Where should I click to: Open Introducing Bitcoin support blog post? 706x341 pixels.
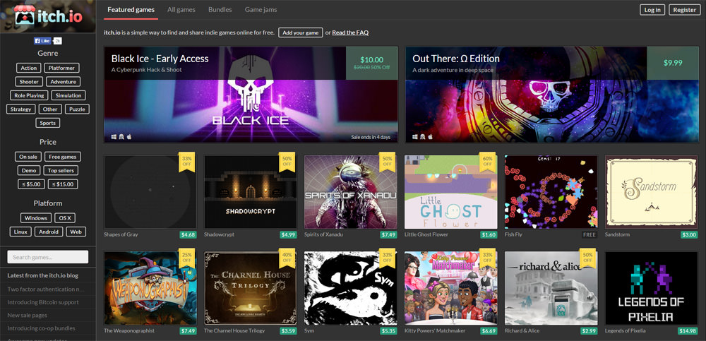pyautogui.click(x=43, y=302)
